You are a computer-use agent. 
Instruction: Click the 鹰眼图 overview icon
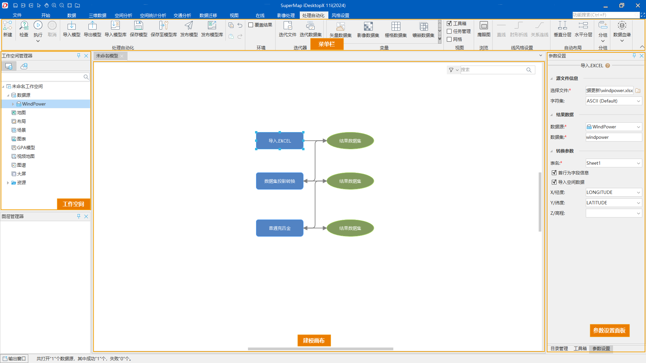pyautogui.click(x=483, y=26)
